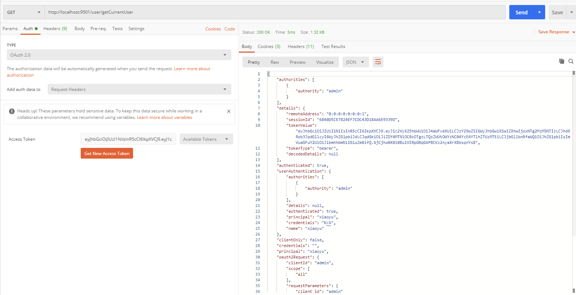Select the Pretty view mode

click(x=254, y=62)
